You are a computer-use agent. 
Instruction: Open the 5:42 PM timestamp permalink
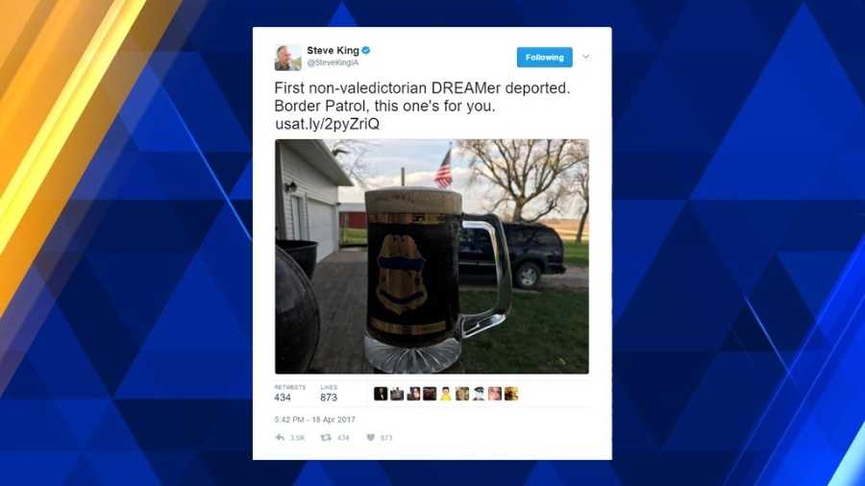pyautogui.click(x=314, y=420)
